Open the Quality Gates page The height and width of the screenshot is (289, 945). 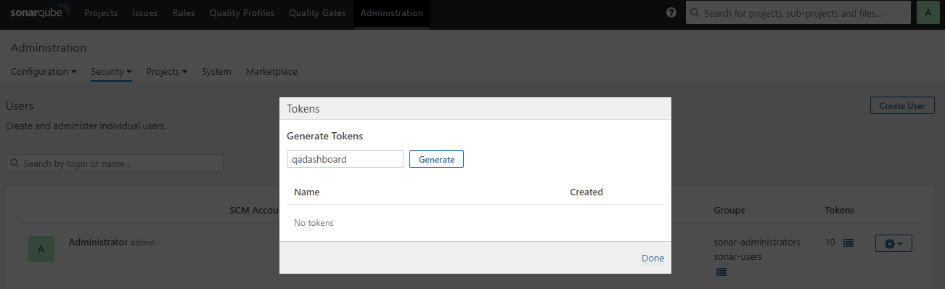pos(317,13)
